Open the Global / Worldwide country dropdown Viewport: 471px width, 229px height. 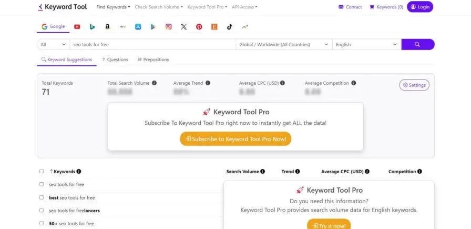point(284,44)
